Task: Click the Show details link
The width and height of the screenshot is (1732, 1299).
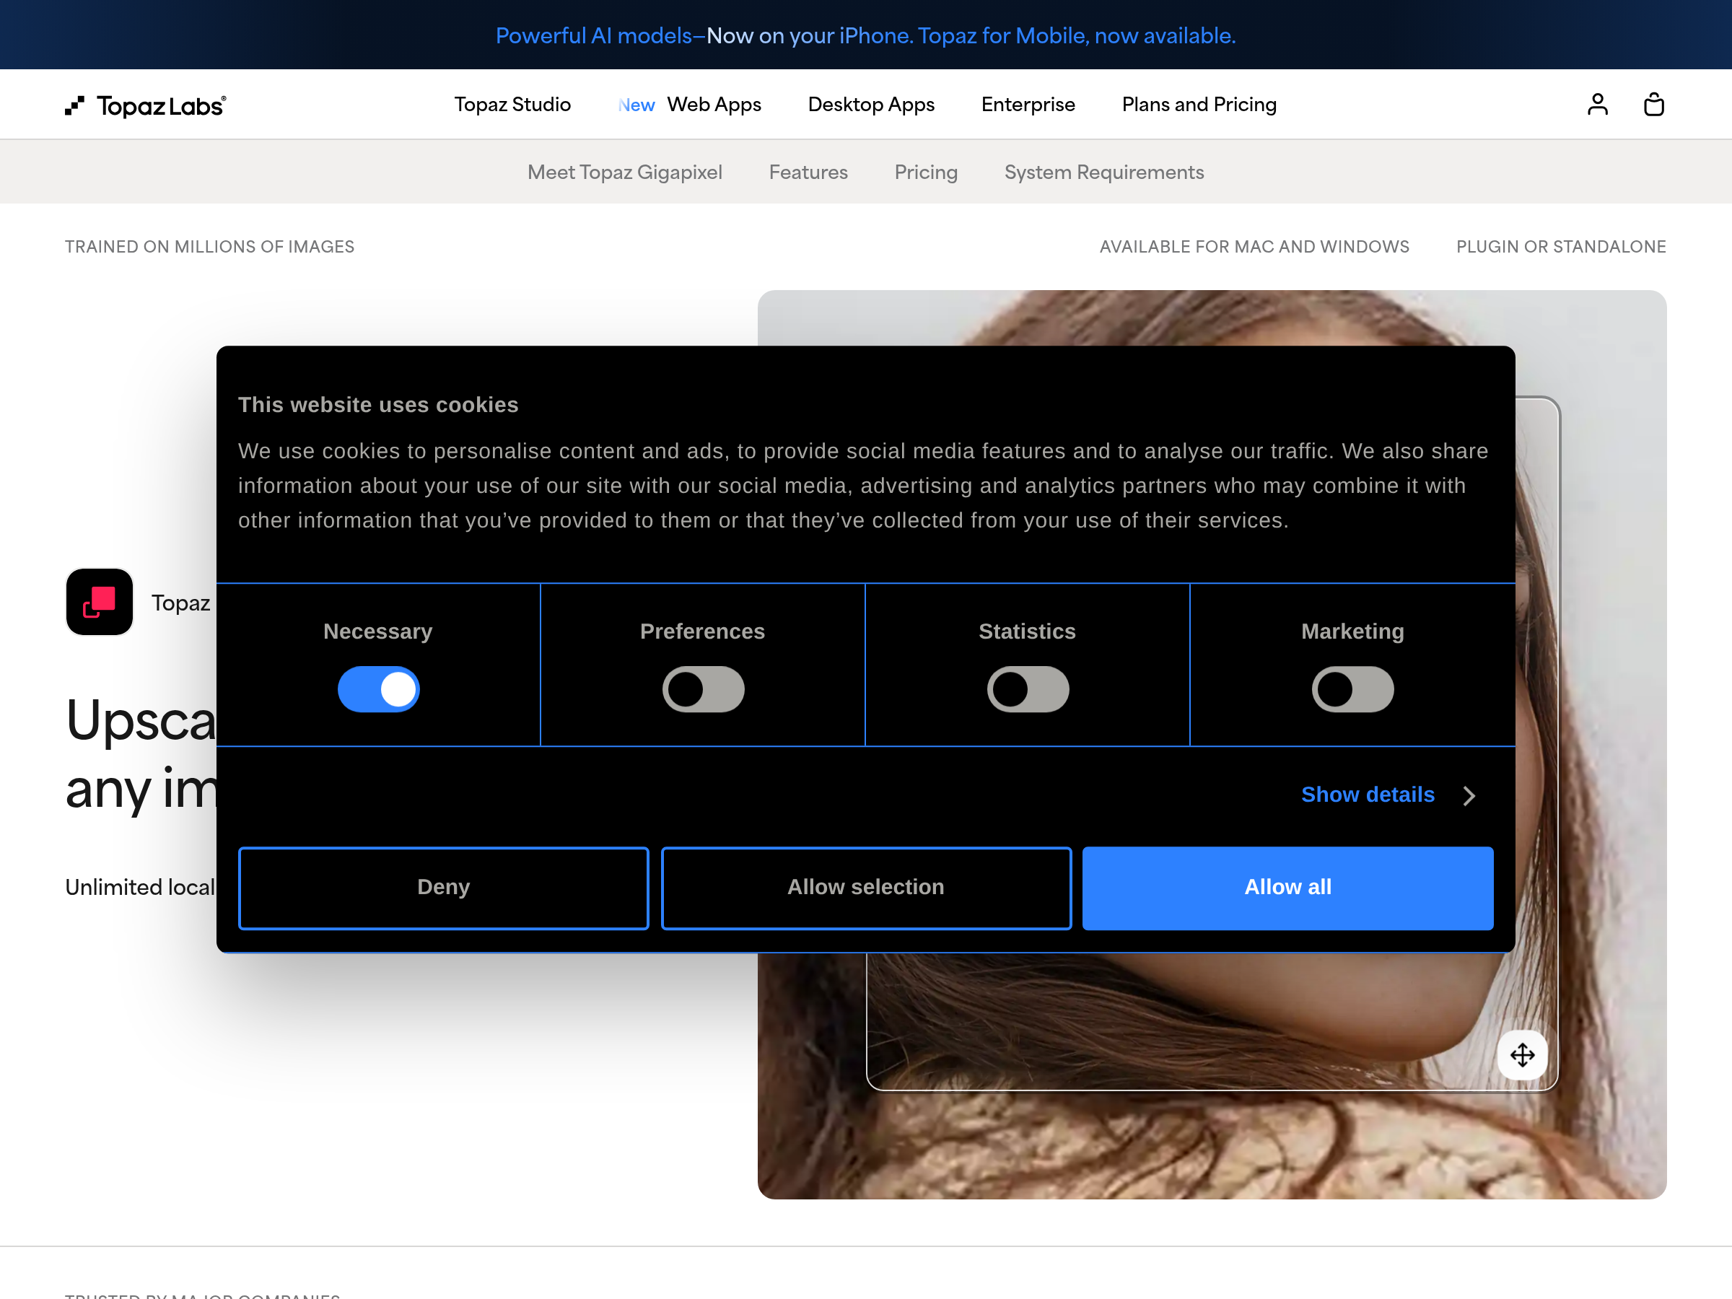Action: tap(1368, 795)
